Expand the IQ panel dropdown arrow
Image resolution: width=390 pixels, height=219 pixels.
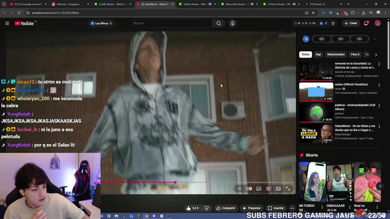[375, 39]
